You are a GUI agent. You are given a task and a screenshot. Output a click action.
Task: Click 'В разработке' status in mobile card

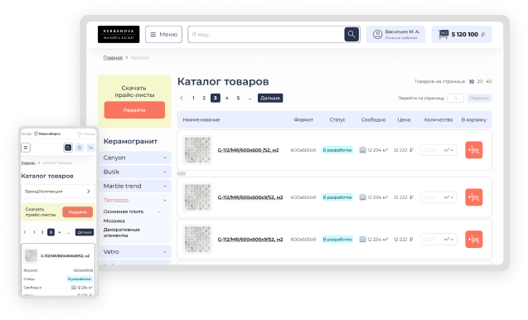click(x=80, y=279)
